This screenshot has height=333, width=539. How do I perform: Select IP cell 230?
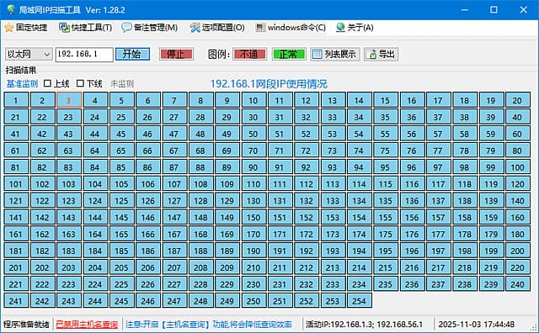253,284
